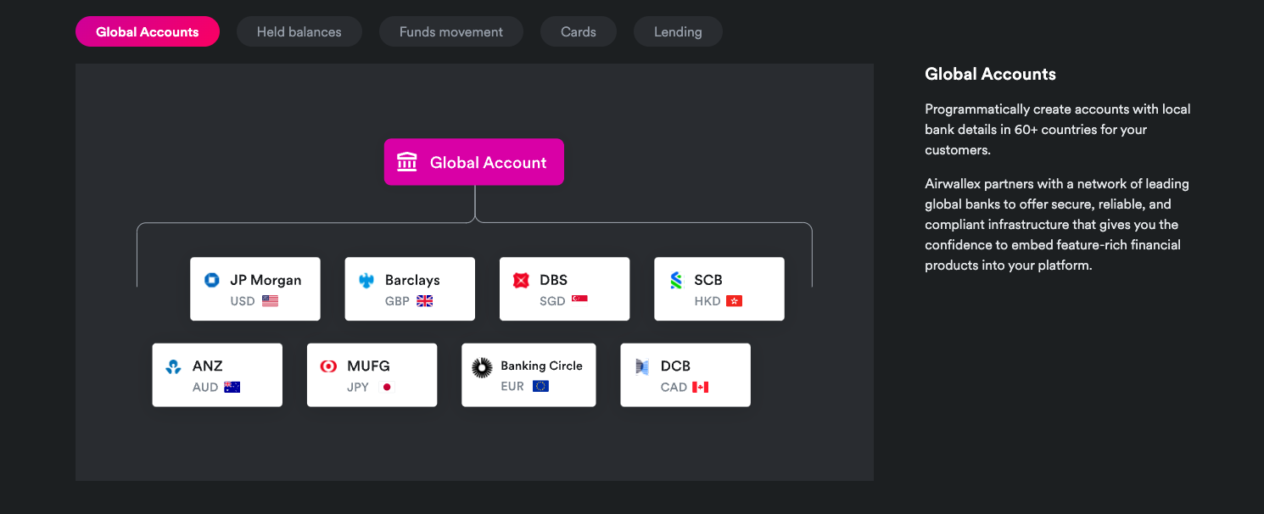Click the UK flag beside GBP

click(x=424, y=301)
